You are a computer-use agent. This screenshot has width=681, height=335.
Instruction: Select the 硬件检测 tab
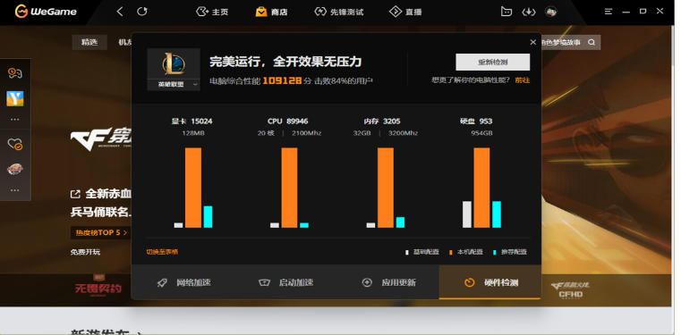(489, 282)
